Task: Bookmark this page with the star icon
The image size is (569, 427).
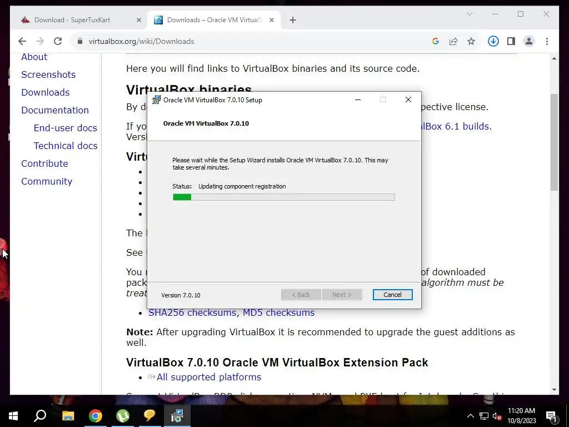Action: 471,41
